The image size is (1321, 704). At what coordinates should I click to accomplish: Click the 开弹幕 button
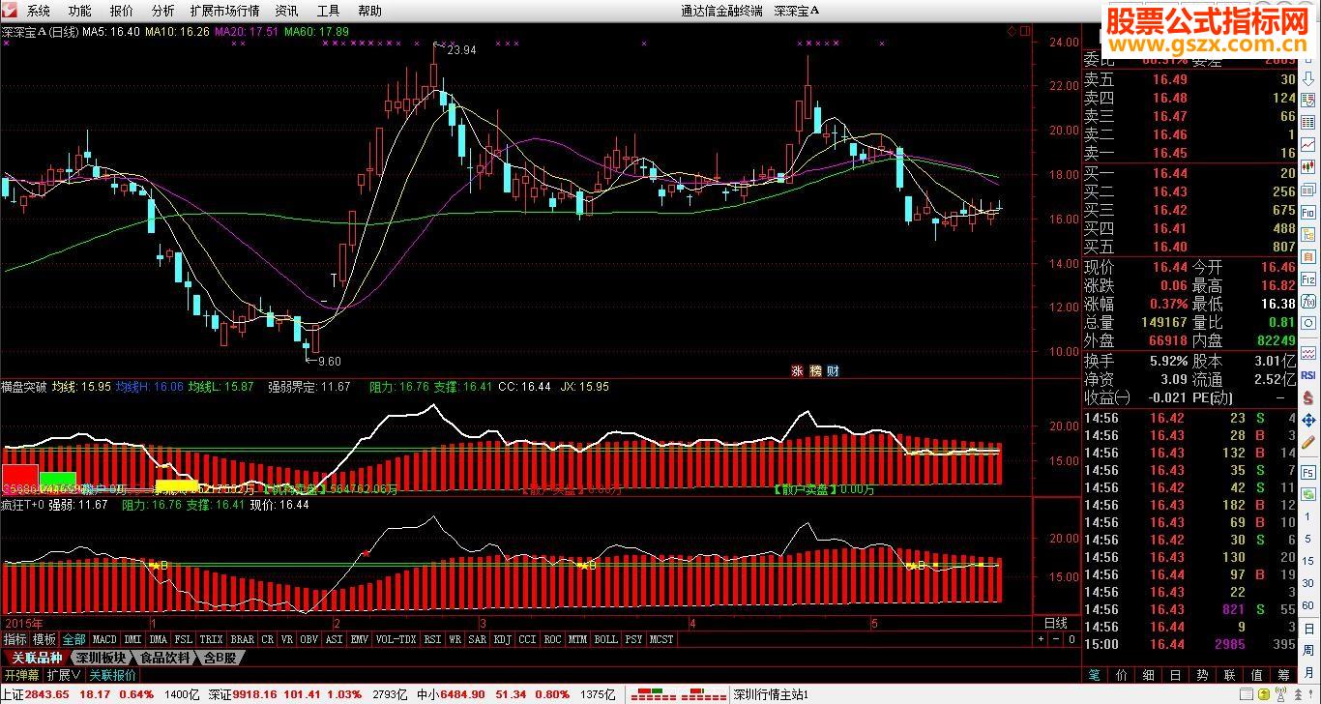click(x=21, y=675)
